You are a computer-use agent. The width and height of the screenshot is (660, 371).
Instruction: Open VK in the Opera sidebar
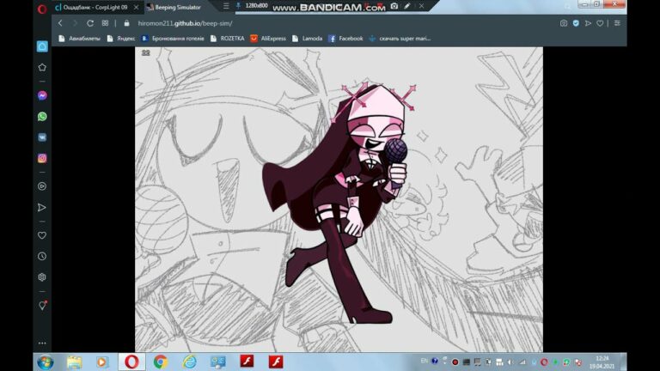pyautogui.click(x=42, y=137)
